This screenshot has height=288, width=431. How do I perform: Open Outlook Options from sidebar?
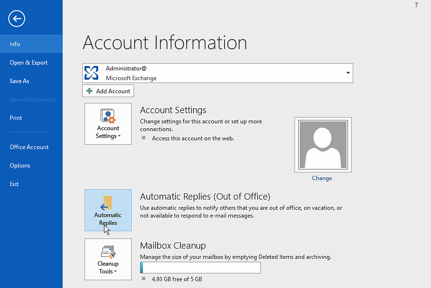(x=20, y=166)
